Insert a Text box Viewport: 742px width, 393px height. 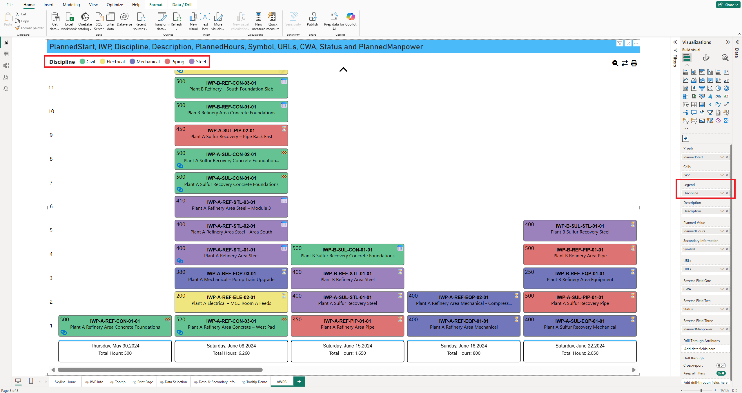[x=205, y=21]
